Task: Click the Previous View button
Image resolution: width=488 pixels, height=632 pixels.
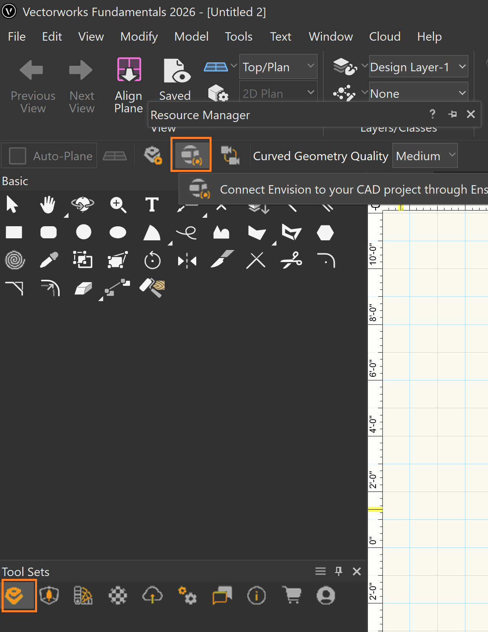Action: [x=33, y=85]
